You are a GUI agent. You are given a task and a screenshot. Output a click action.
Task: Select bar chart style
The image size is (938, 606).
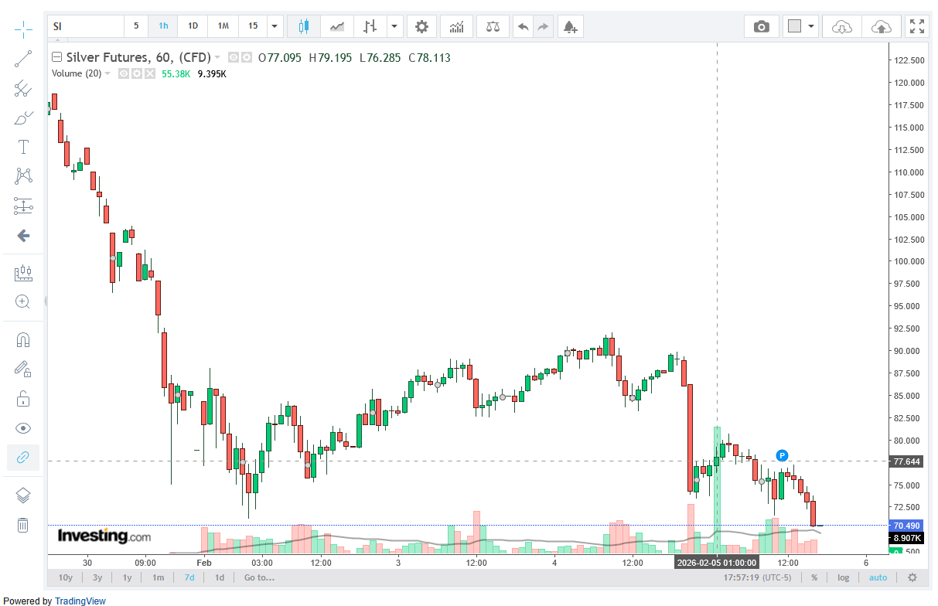click(x=370, y=26)
